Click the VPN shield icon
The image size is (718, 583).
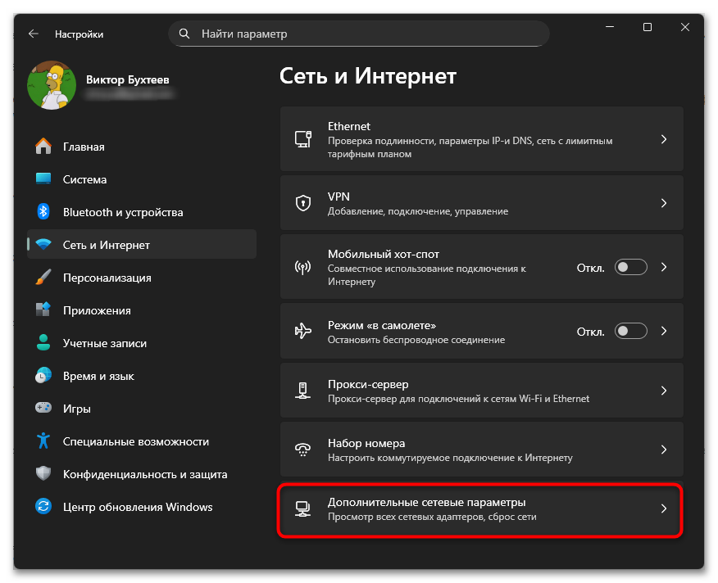coord(303,203)
